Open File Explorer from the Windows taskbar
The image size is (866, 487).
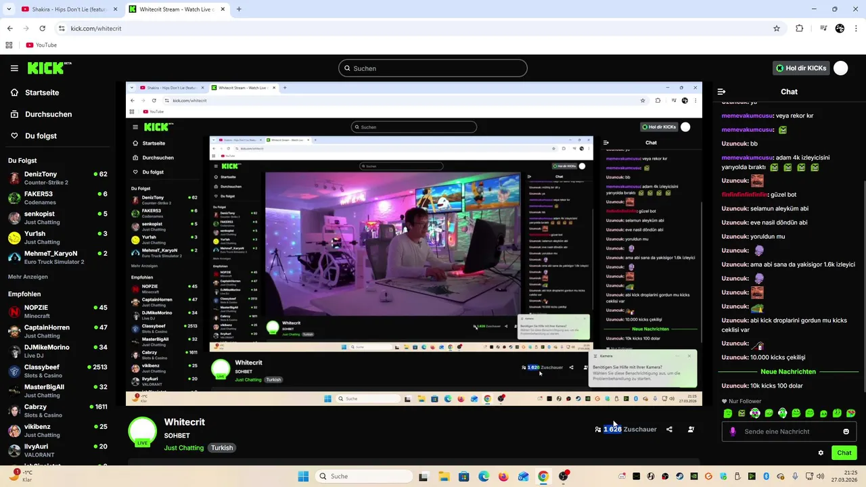click(443, 476)
